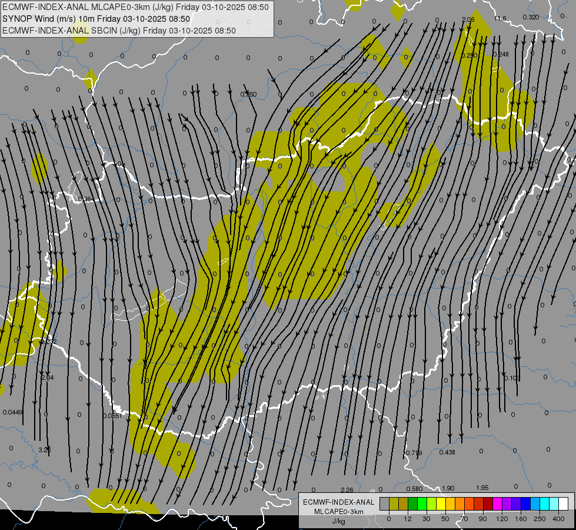Pick the white legend swatch
Viewport: 576px width, 530px height.
pyautogui.click(x=564, y=503)
